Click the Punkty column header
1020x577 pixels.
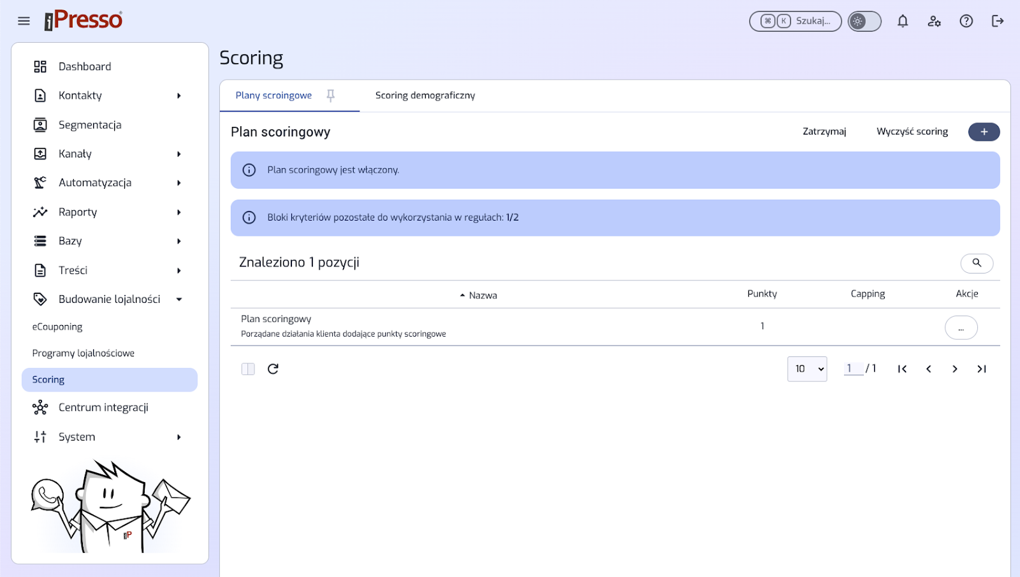(x=762, y=294)
